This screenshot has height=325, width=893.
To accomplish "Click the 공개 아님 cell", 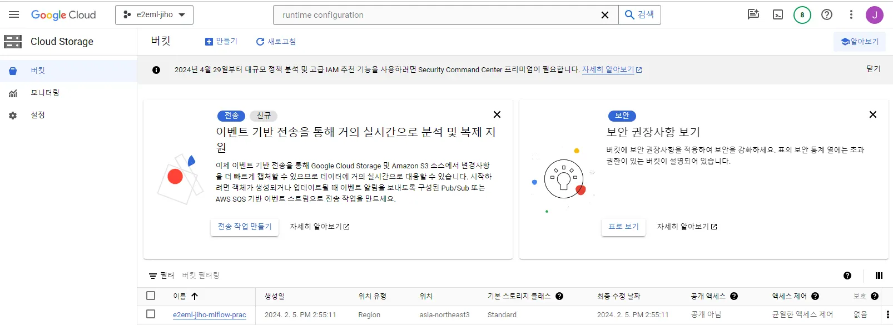I will pyautogui.click(x=706, y=314).
